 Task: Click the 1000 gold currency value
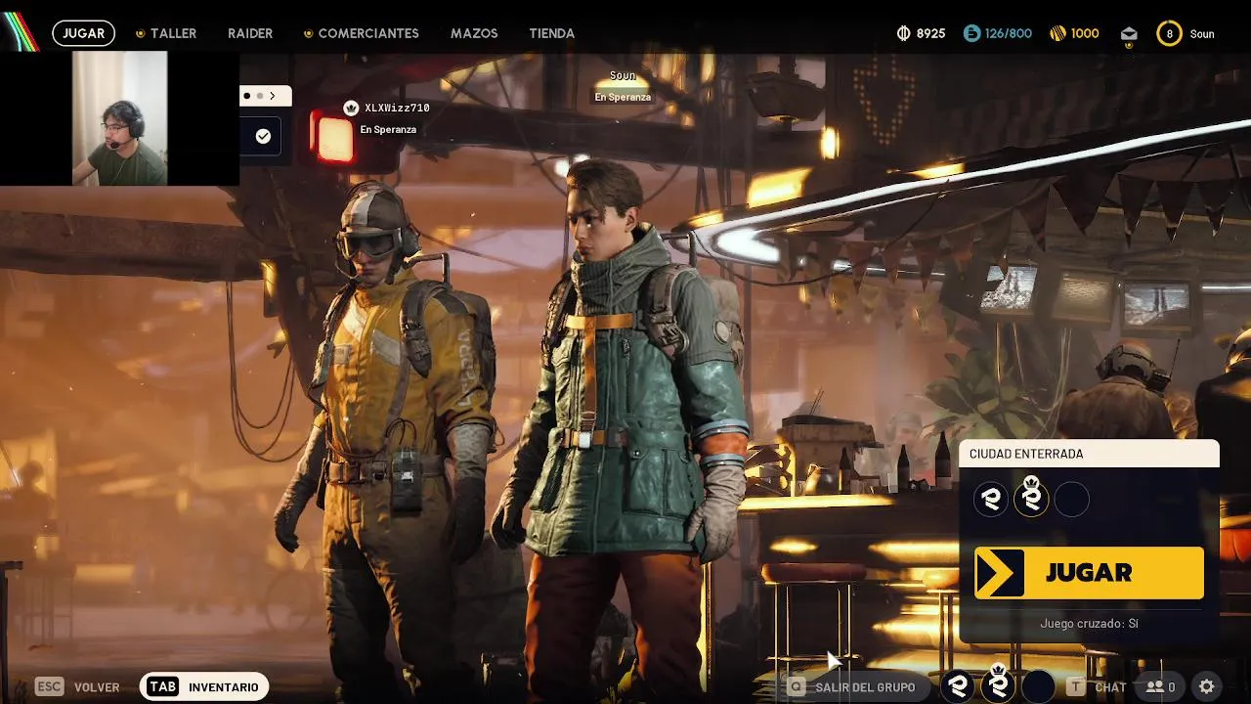tap(1085, 33)
